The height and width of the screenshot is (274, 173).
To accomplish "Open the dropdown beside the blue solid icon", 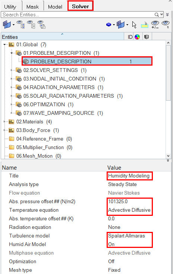I will 114,25.
